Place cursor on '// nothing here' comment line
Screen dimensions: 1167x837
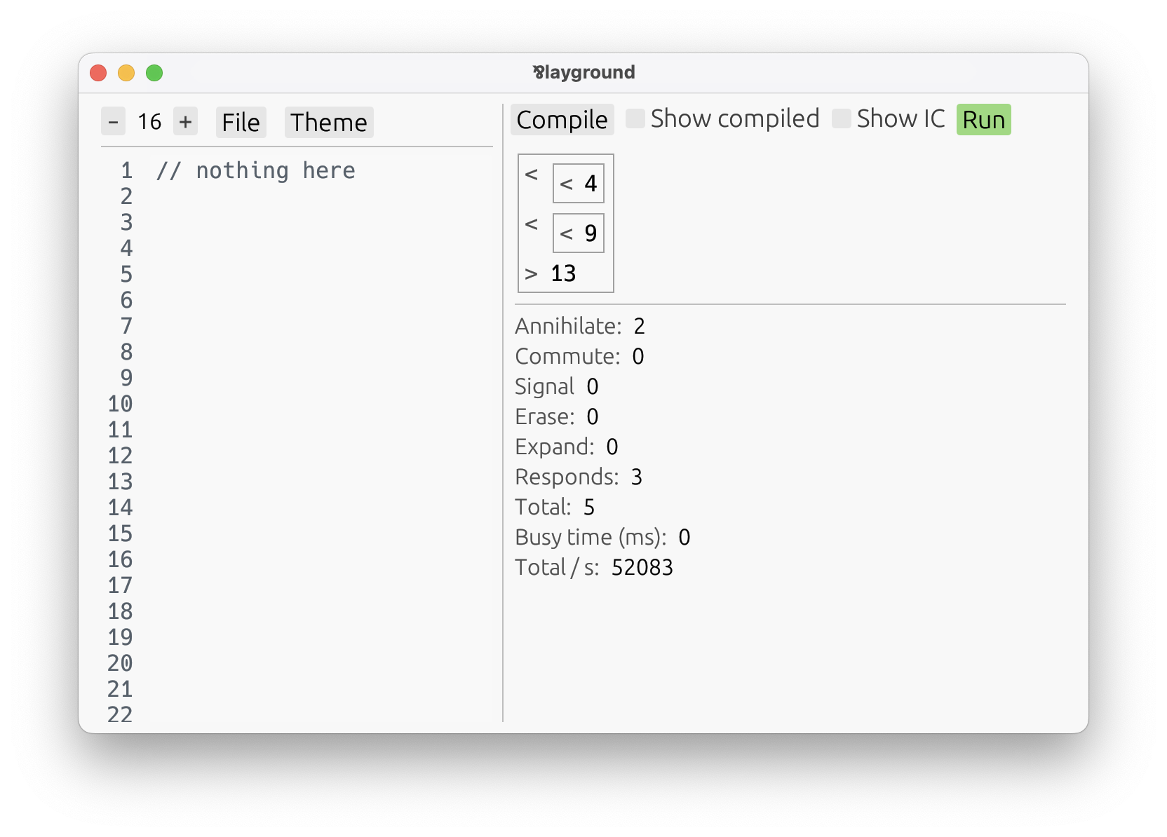coord(256,170)
